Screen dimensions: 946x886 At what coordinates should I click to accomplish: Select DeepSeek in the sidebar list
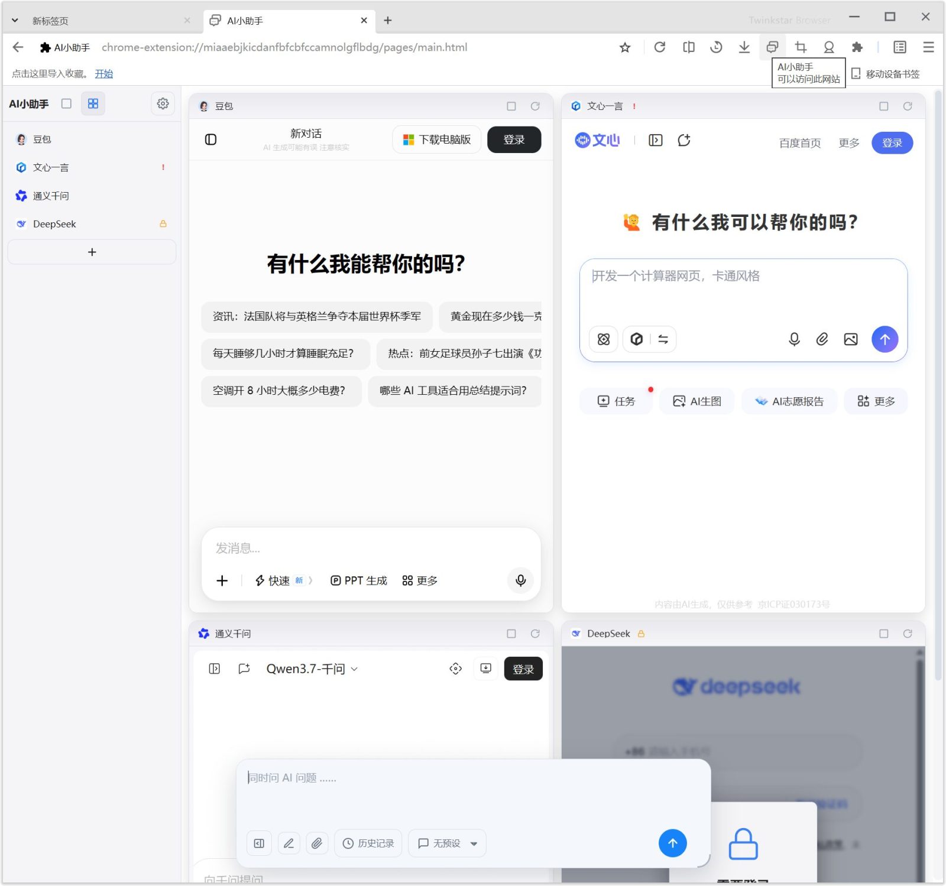92,224
